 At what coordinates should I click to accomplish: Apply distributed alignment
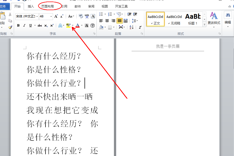(x=126, y=21)
